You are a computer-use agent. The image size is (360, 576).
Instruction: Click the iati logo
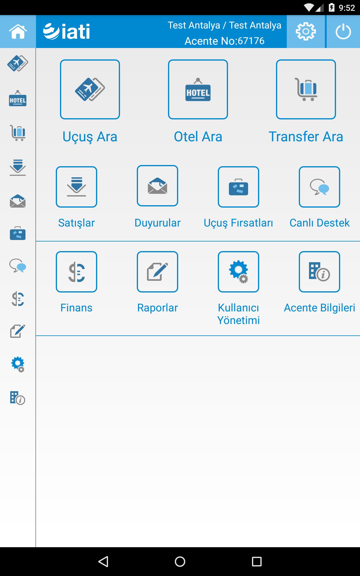(x=67, y=31)
